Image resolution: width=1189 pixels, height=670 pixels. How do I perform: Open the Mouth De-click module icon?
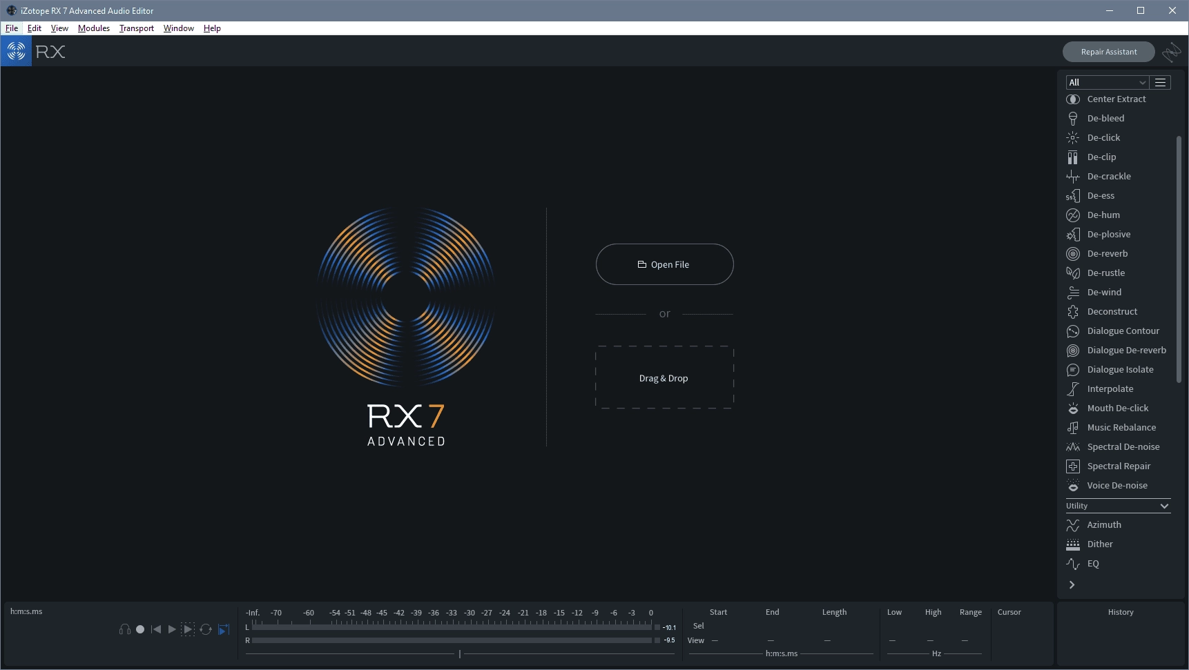tap(1073, 408)
